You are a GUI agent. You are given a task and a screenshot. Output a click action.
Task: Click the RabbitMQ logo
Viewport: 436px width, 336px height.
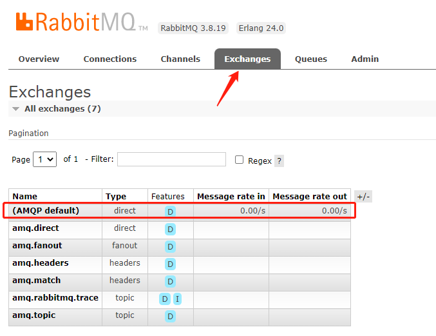click(x=82, y=22)
